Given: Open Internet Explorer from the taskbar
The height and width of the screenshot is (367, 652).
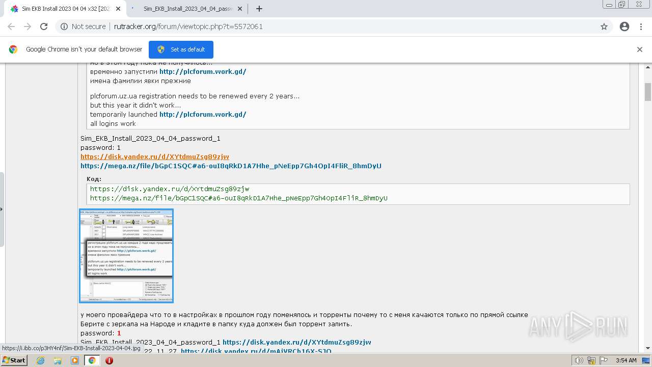Looking at the screenshot, I should [x=40, y=360].
